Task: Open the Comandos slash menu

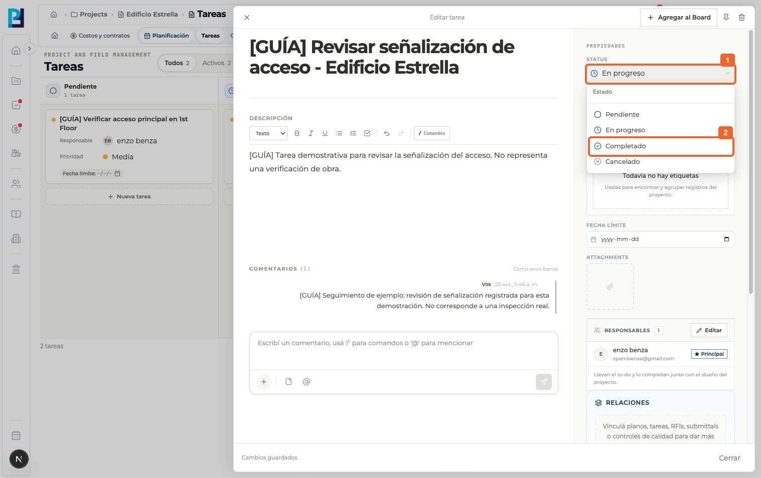Action: tap(432, 133)
